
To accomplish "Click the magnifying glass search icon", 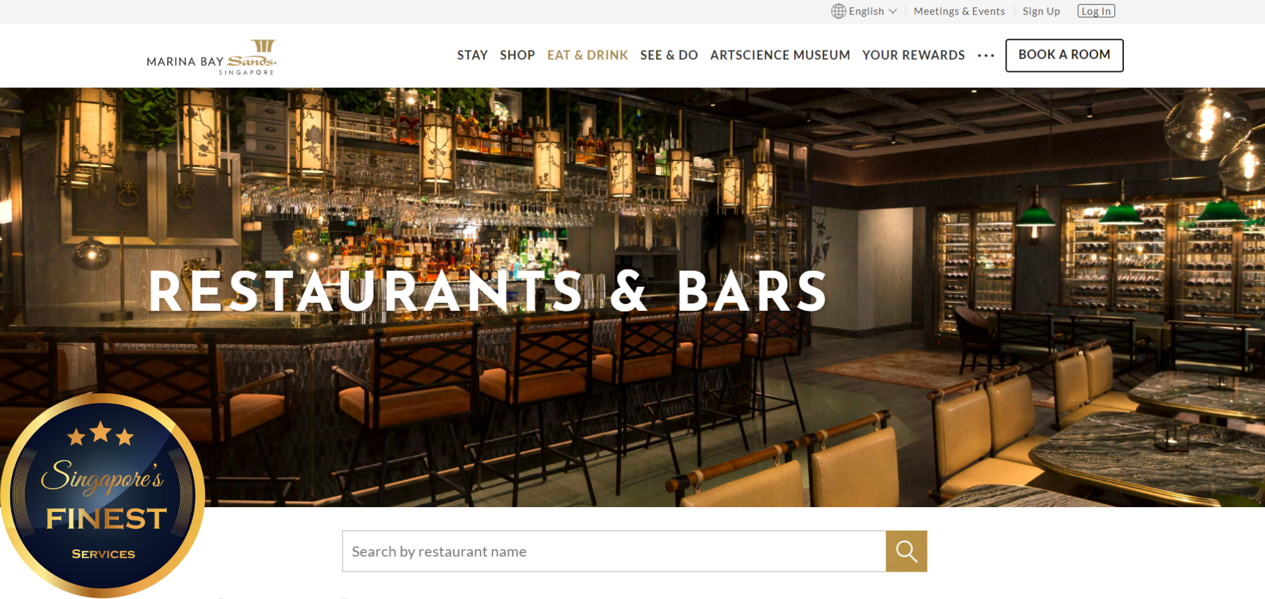I will coord(906,551).
